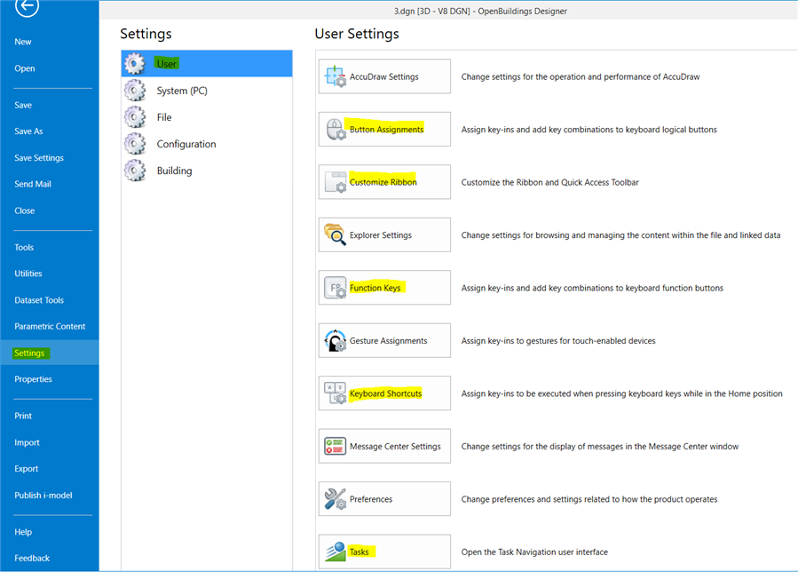This screenshot has height=572, width=798.
Task: Open New in the backstage menu
Action: 23,42
